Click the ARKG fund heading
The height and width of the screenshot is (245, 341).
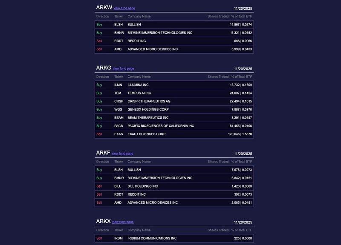click(104, 68)
